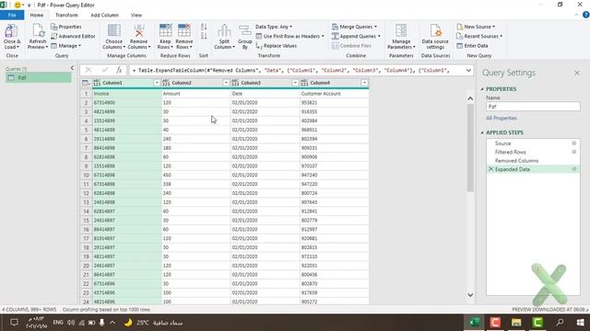
Task: Click the query Name input field
Action: 533,107
